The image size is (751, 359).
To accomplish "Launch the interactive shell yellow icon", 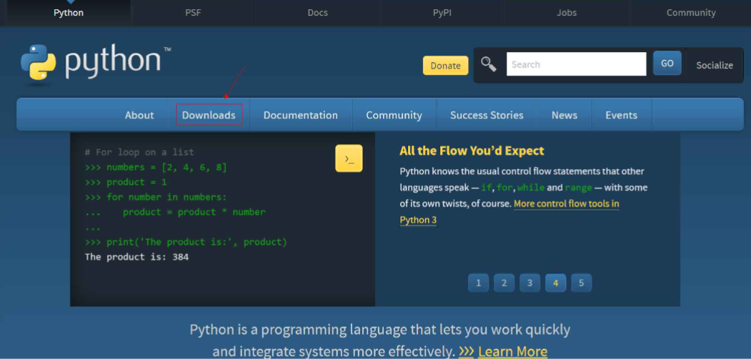I will coord(349,158).
